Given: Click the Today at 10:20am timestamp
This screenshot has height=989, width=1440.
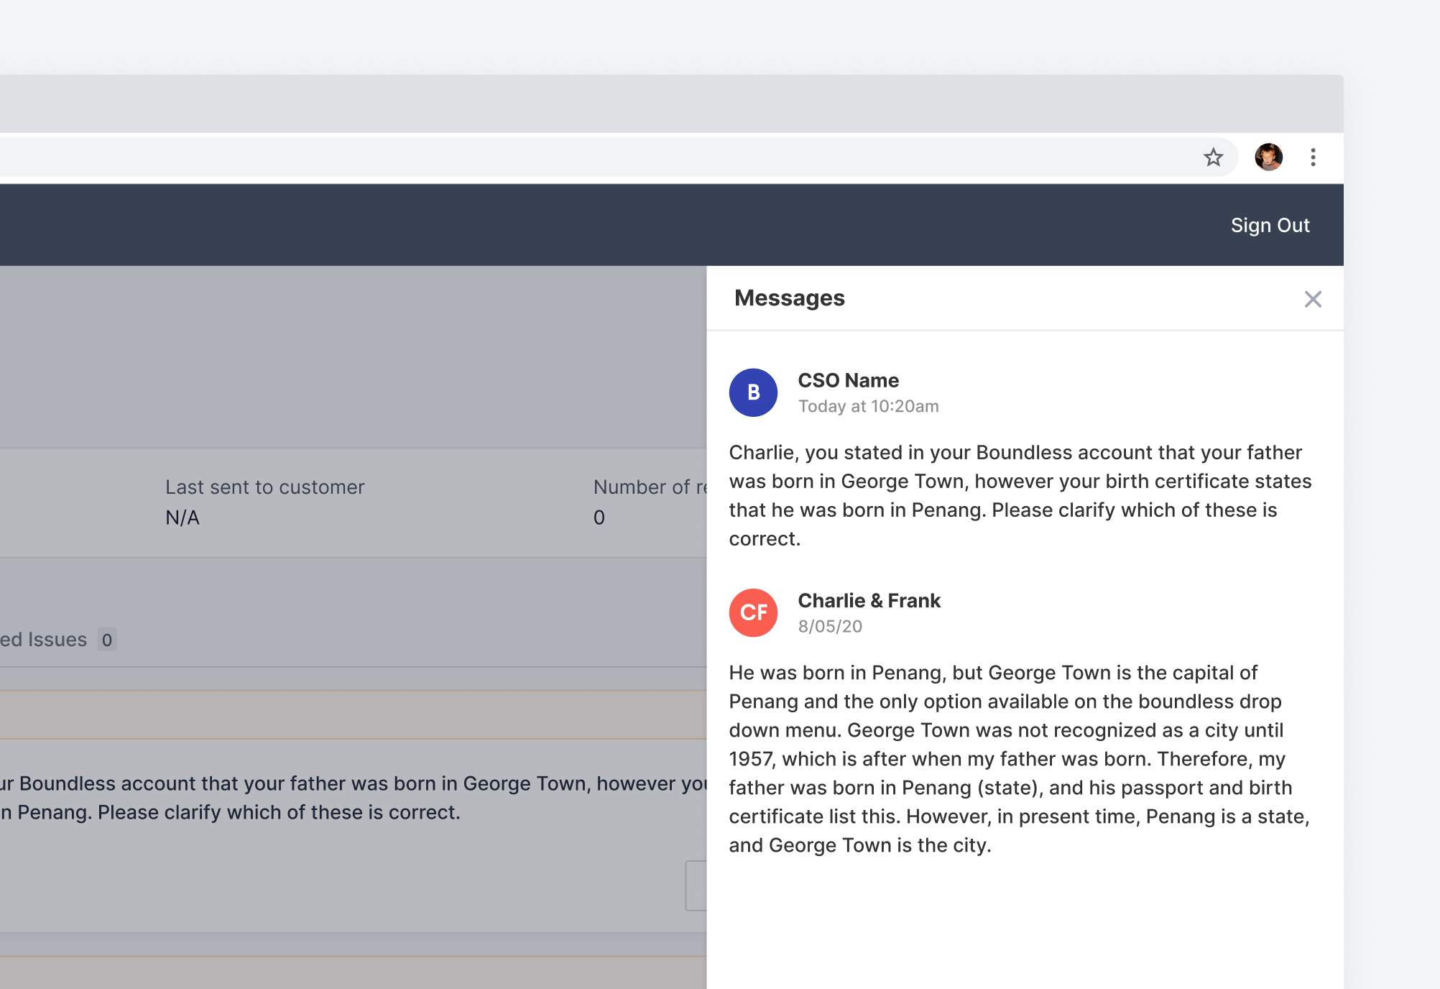Looking at the screenshot, I should 868,406.
